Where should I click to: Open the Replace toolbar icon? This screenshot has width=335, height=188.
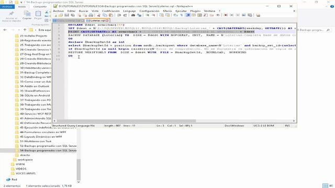139,15
